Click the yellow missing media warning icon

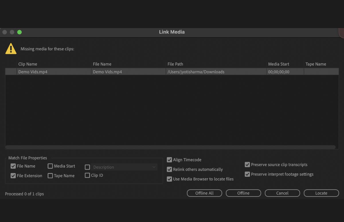pyautogui.click(x=11, y=49)
